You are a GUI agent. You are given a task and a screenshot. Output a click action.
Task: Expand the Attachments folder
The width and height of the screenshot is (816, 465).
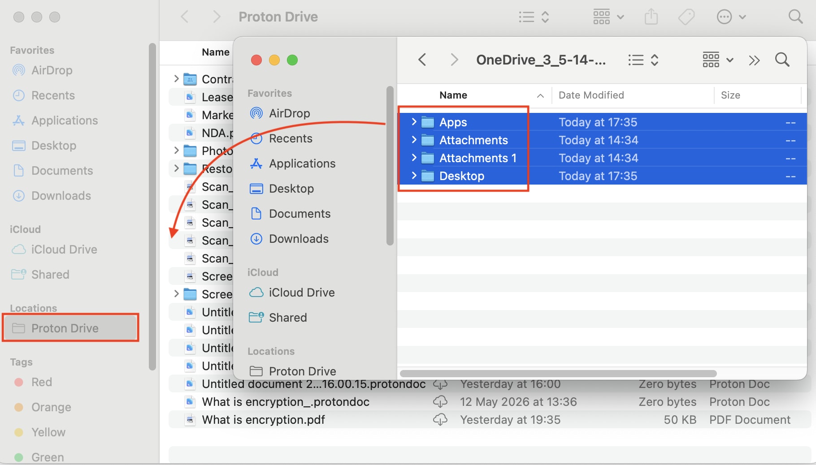414,140
